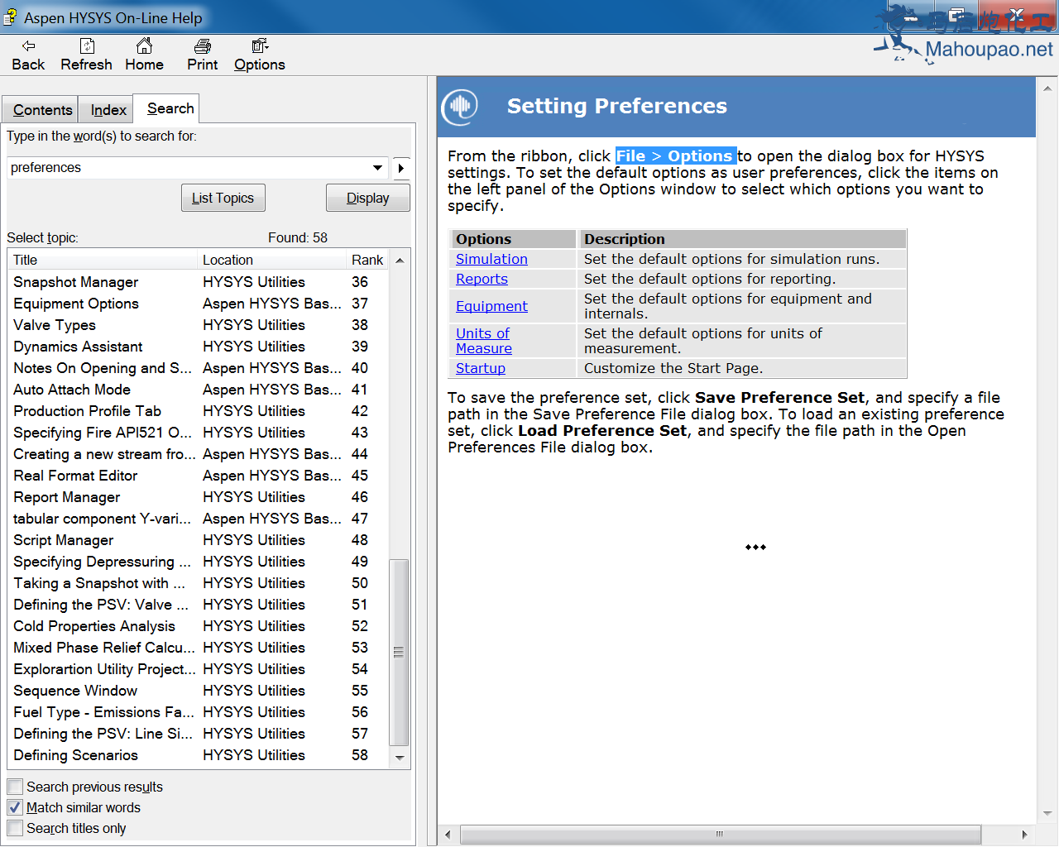Click the Setting Preferences header logo icon

460,107
